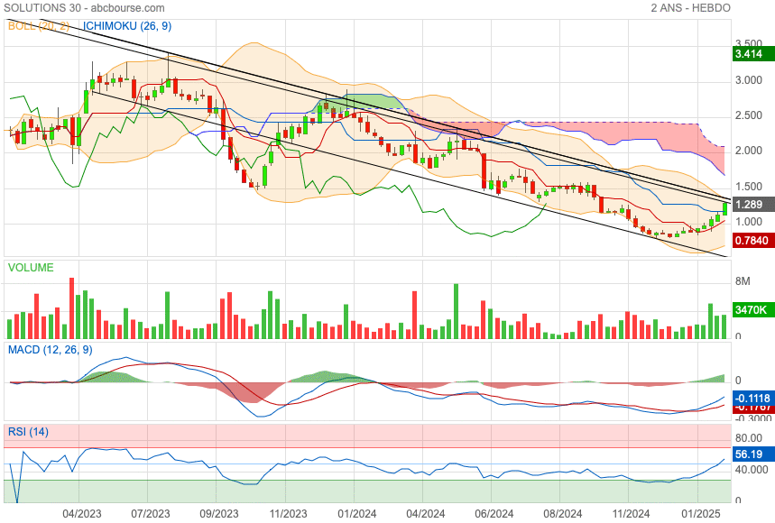Click the tallest red volume bar
Image resolution: width=775 pixels, height=523 pixels.
click(x=71, y=308)
